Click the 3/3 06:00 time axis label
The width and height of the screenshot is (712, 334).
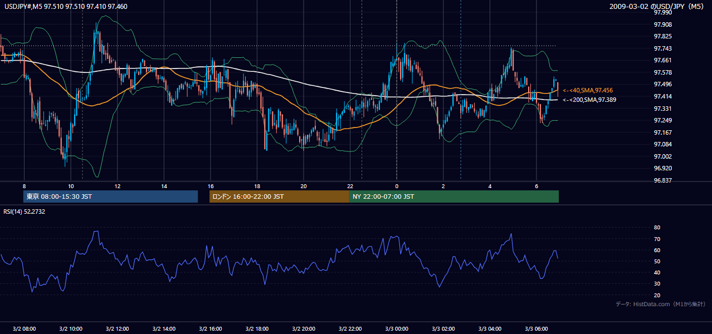(x=536, y=328)
